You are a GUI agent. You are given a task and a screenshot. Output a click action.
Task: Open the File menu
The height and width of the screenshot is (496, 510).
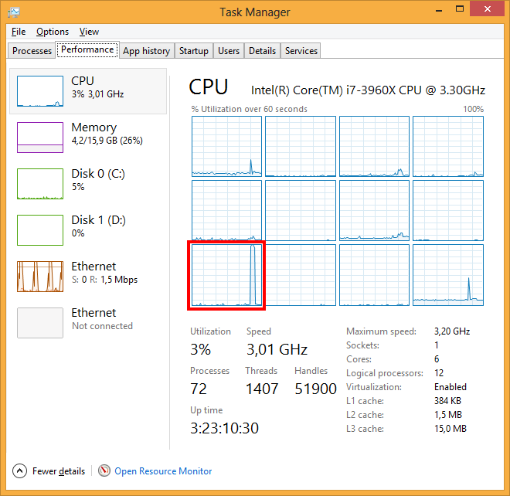coord(19,32)
